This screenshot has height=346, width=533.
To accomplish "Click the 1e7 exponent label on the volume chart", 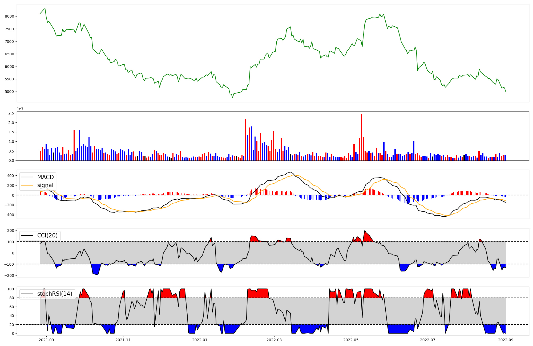I will point(20,109).
